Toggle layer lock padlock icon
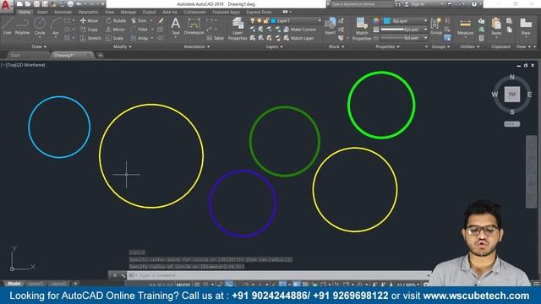 265,20
